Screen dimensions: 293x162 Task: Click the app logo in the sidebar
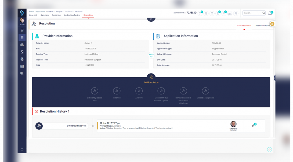point(22,13)
